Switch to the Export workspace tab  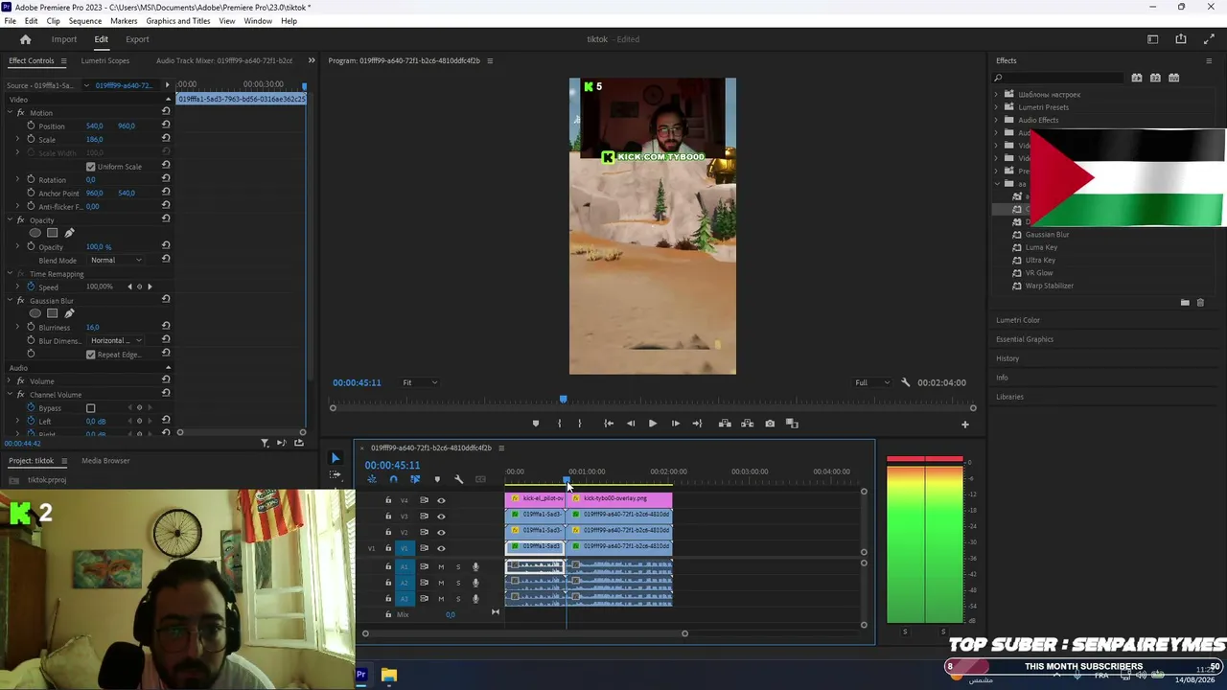[x=137, y=39]
